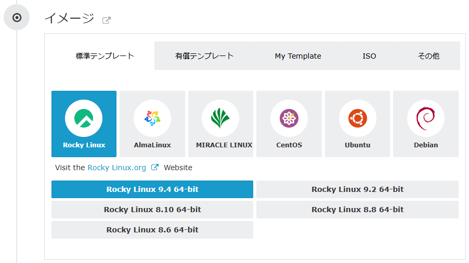This screenshot has width=469, height=263.
Task: Click the step indicator circle beside イメージ
Action: pos(17,18)
